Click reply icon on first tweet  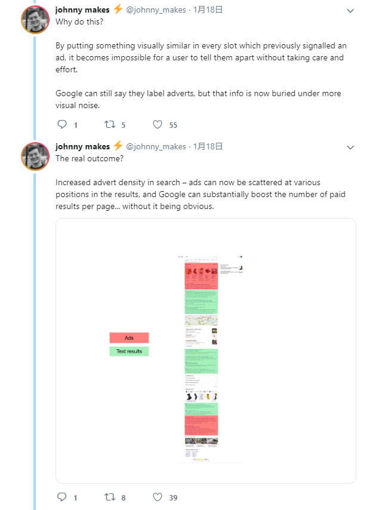(x=61, y=125)
